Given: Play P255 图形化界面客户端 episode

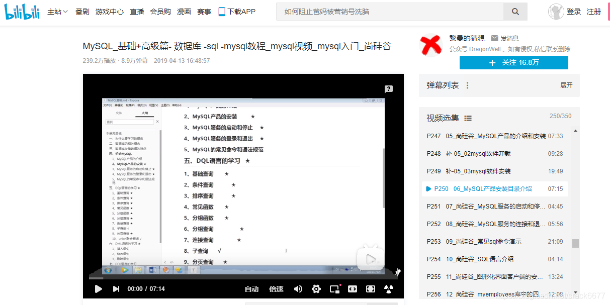Looking at the screenshot, I should [495, 277].
